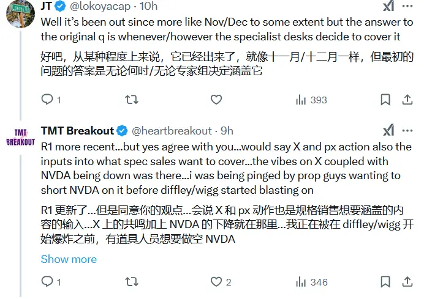The width and height of the screenshot is (424, 299).
Task: Bookmark TMT Breakout's tweet
Action: [385, 282]
